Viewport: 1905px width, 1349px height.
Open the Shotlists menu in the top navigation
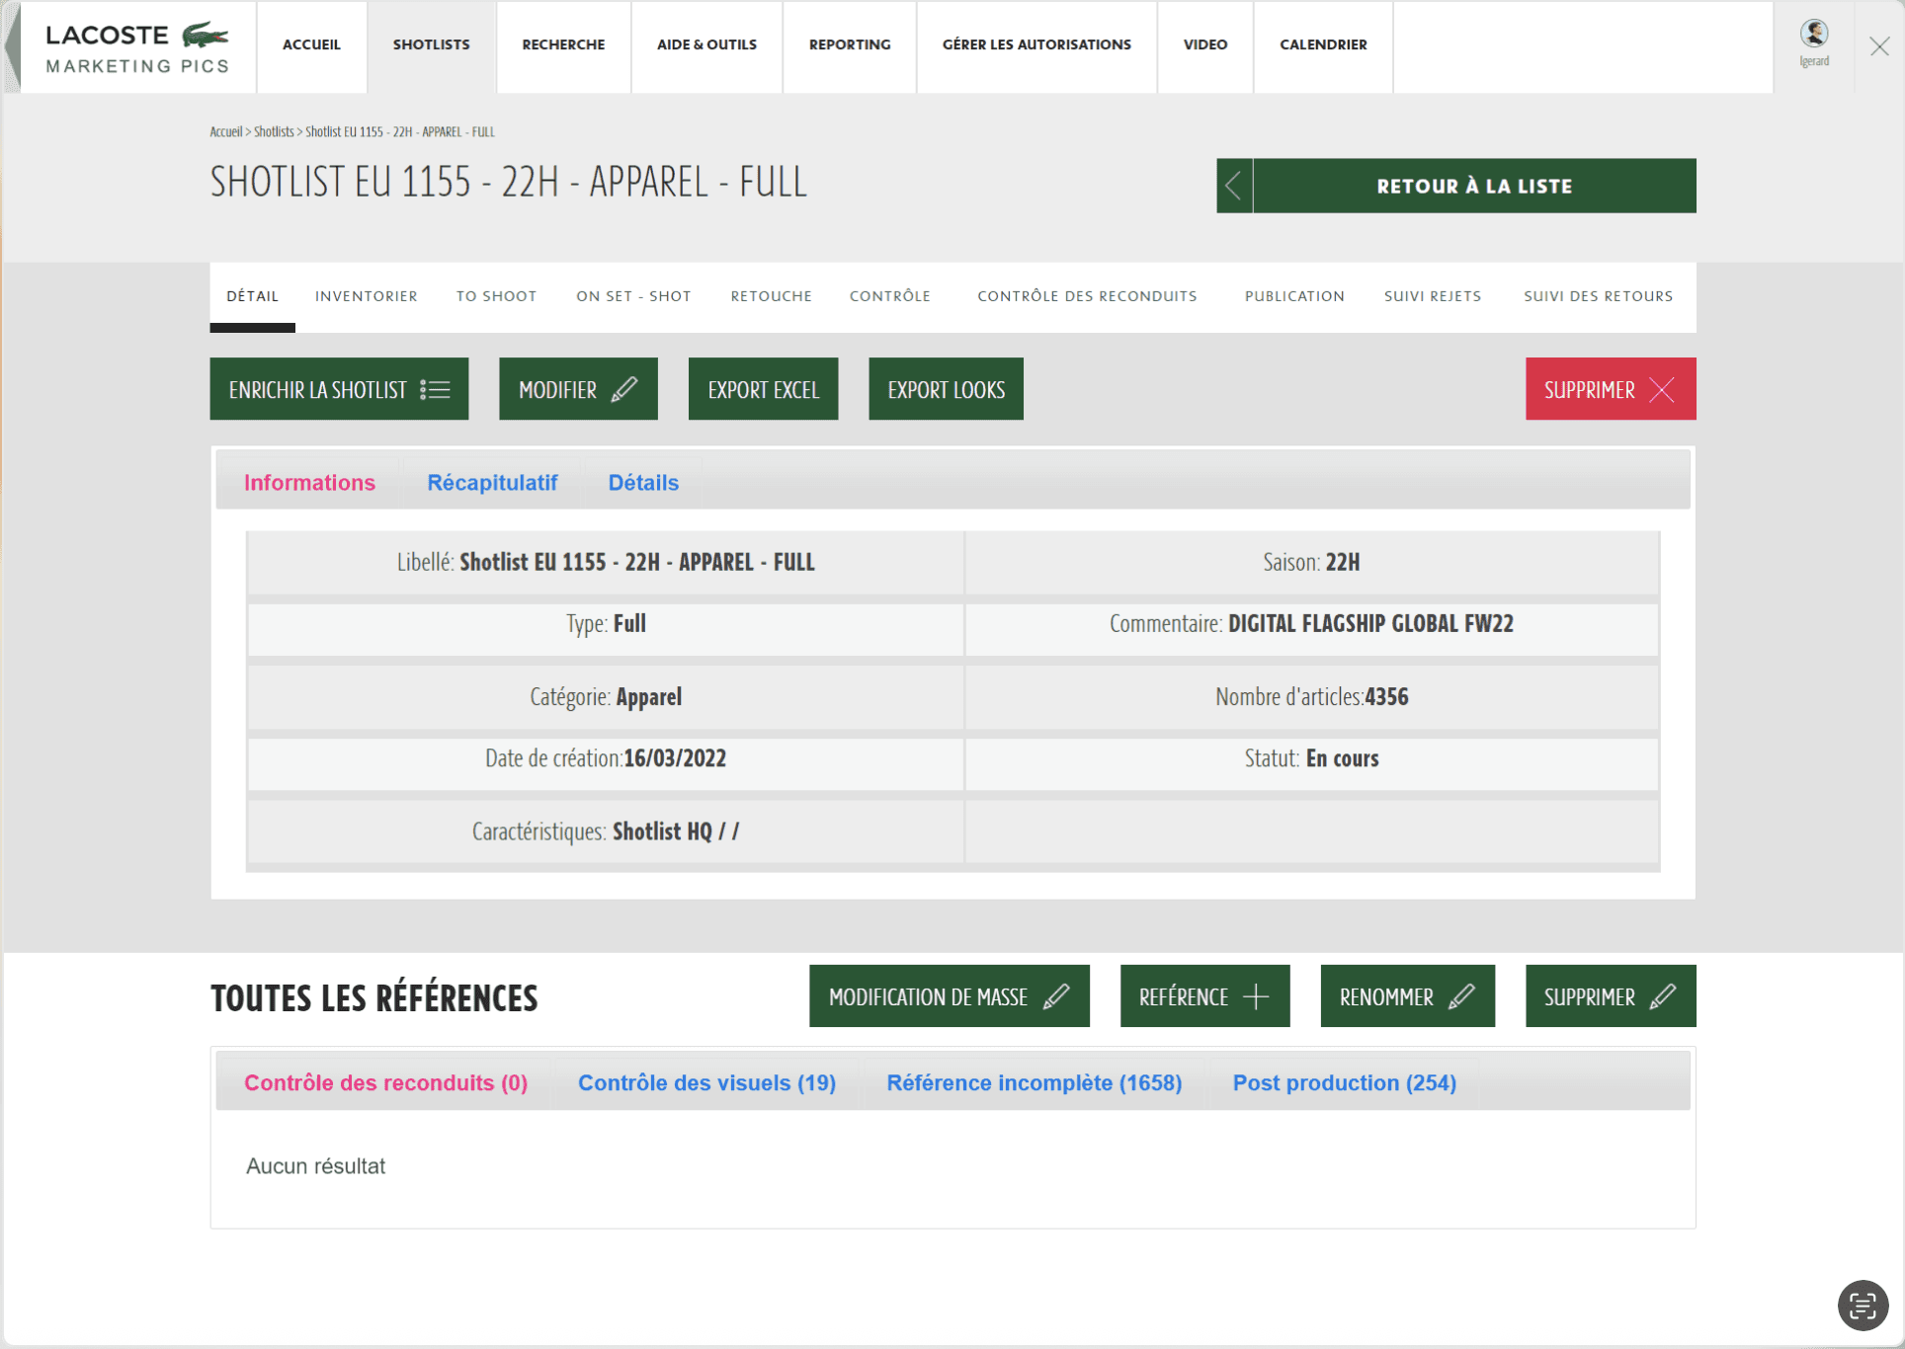[431, 44]
